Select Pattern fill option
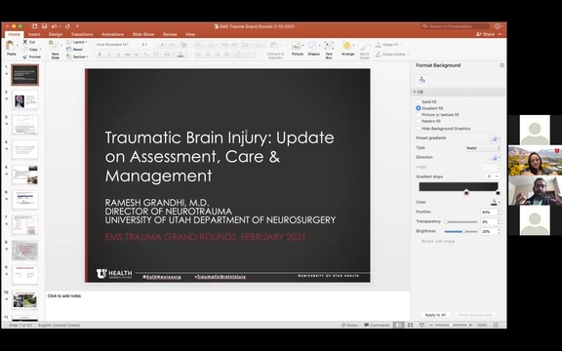 pos(419,121)
